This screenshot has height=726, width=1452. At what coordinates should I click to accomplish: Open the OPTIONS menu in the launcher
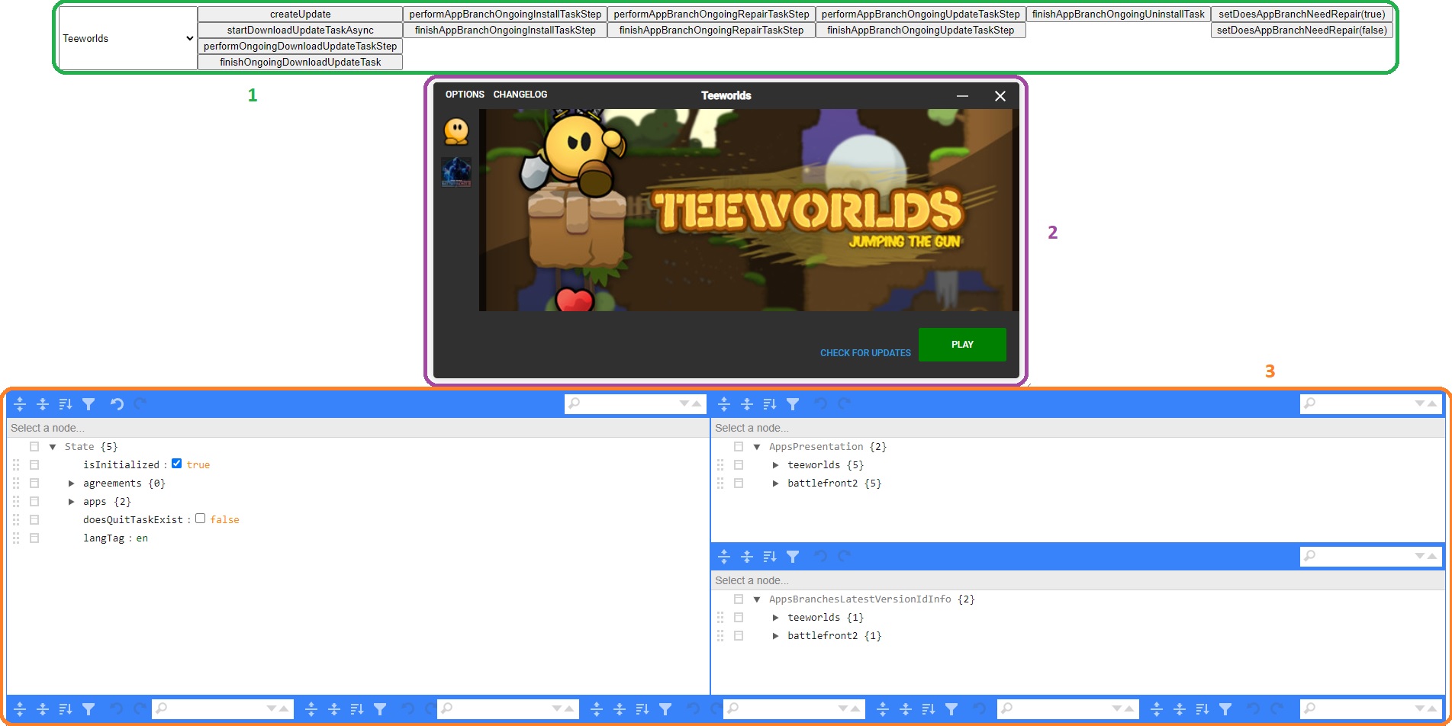465,95
